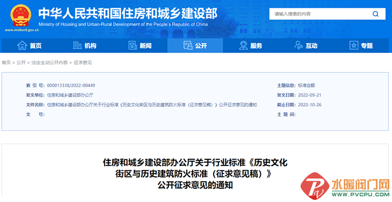Click the newspaper icon beside 新闻
392x202 pixels.
pos(133,45)
